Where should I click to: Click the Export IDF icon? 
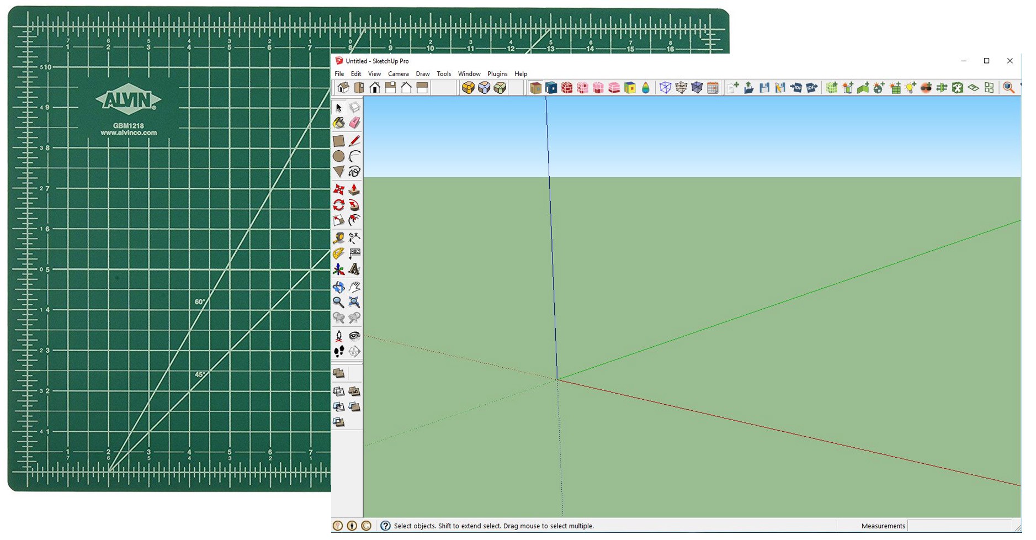click(x=811, y=88)
